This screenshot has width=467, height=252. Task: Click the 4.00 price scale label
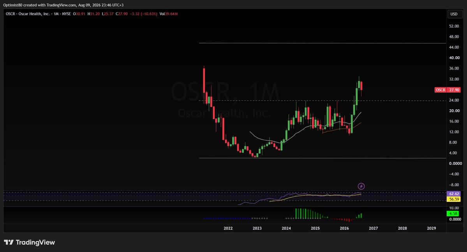[x=453, y=153]
